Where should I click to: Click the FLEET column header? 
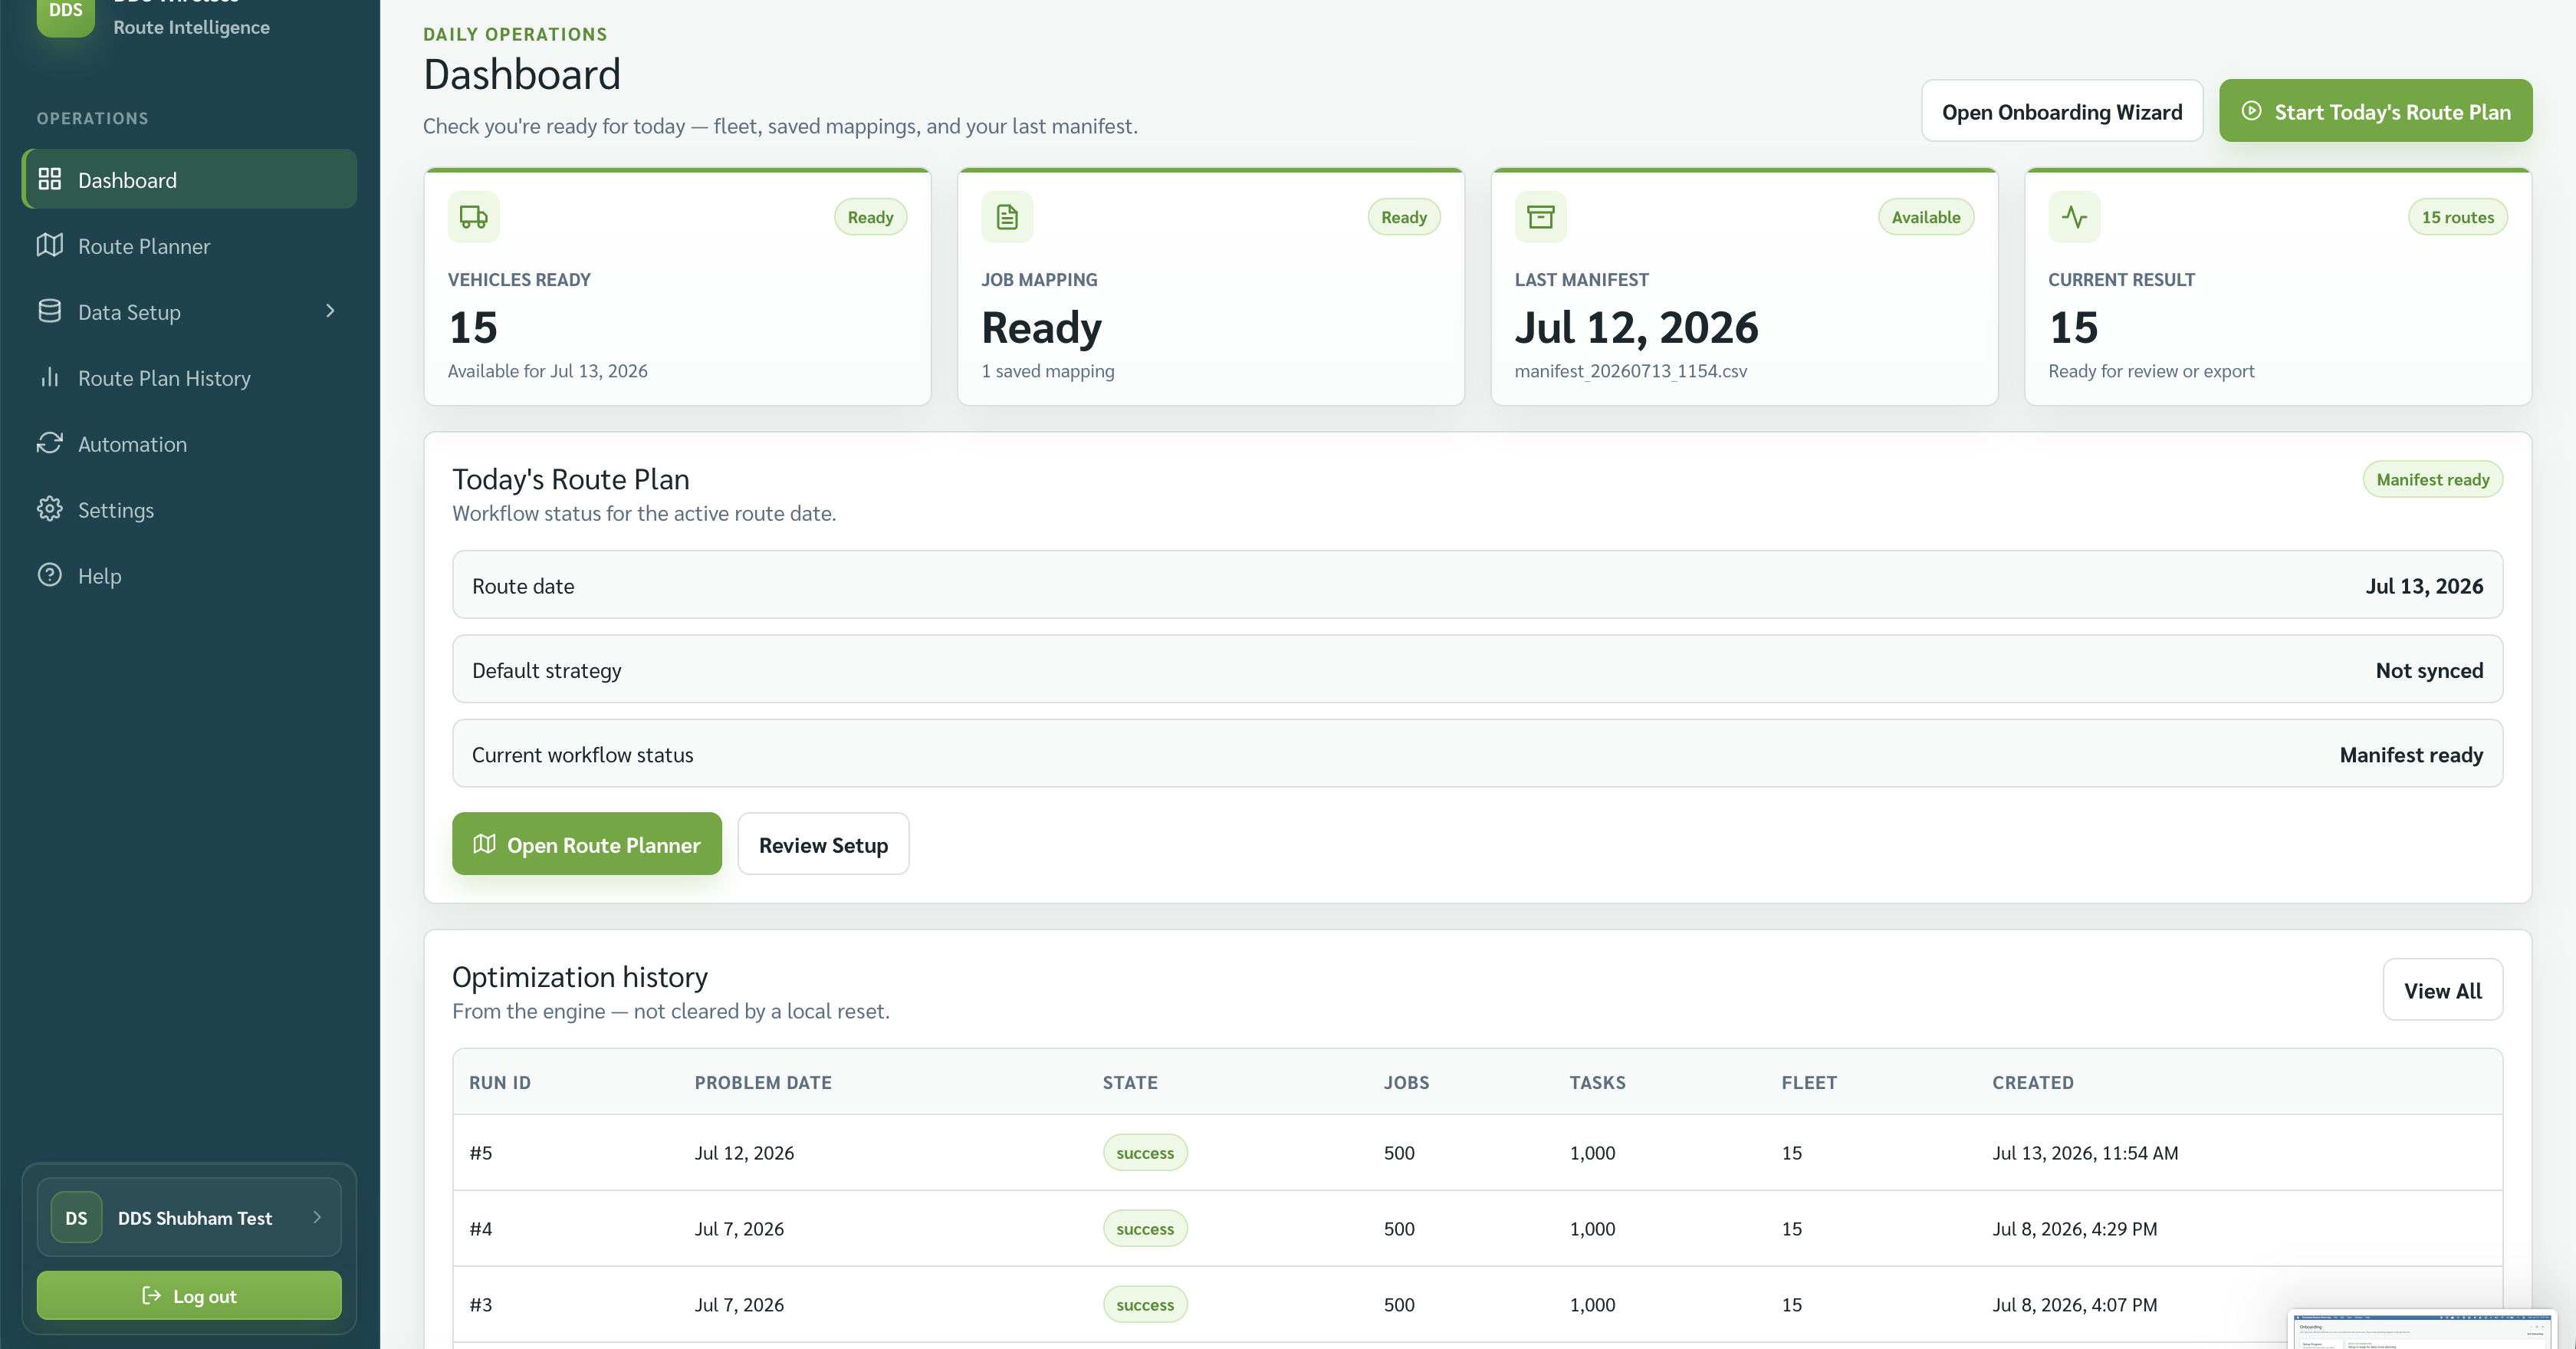click(x=1809, y=1082)
